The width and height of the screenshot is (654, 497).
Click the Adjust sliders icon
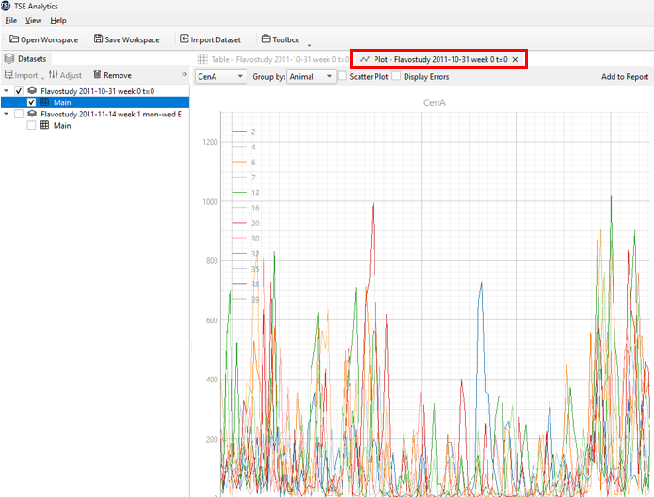tap(54, 75)
